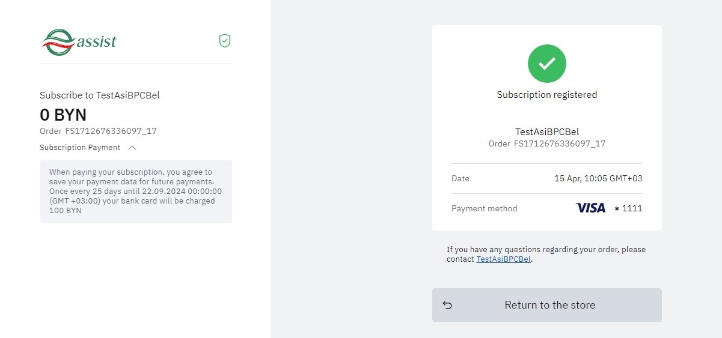Click the Payment method label
Screen dimensions: 722x338
click(x=484, y=208)
